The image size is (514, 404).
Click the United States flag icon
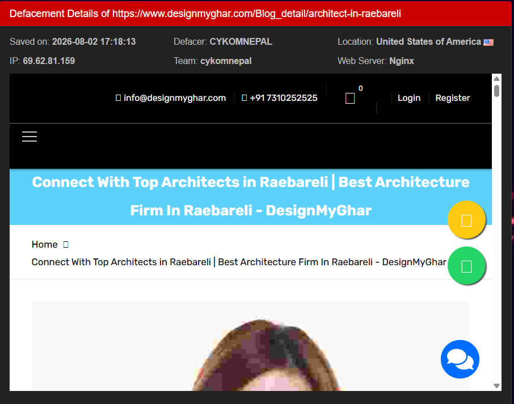(488, 42)
